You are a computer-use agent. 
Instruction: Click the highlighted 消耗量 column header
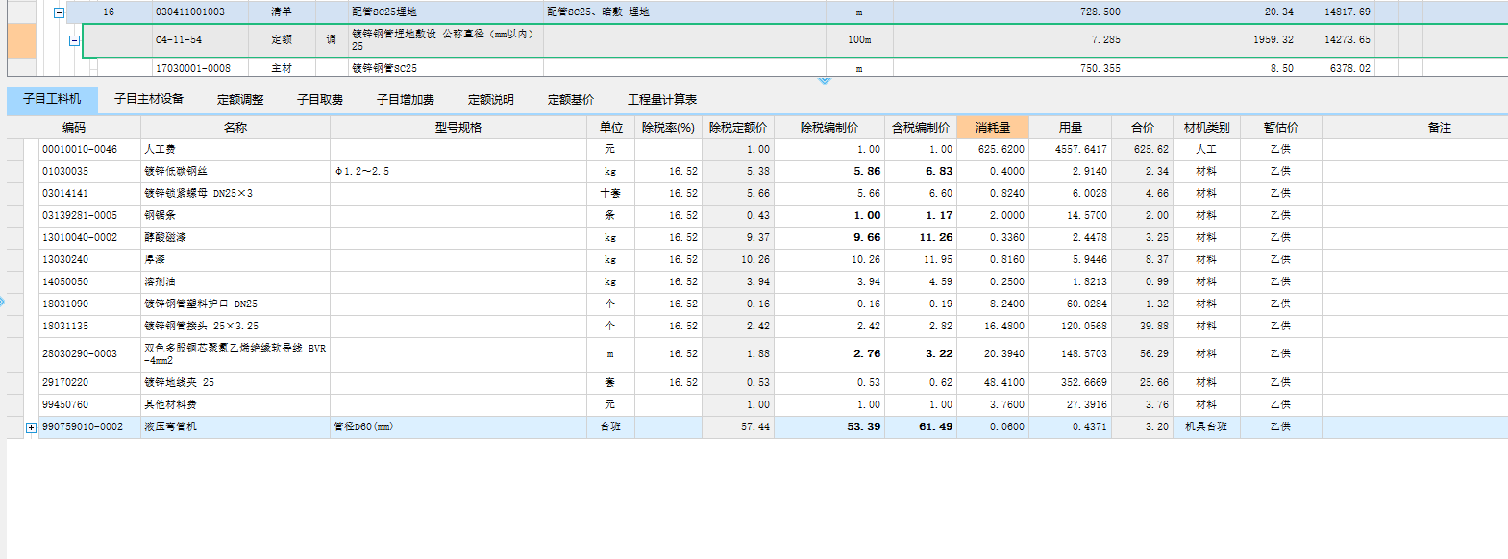coord(993,127)
